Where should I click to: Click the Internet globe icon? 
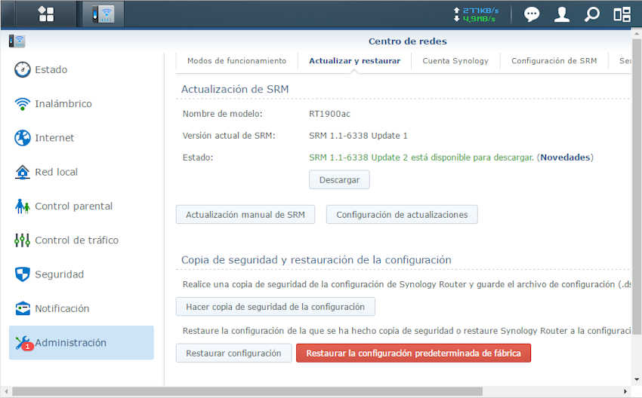tap(22, 138)
